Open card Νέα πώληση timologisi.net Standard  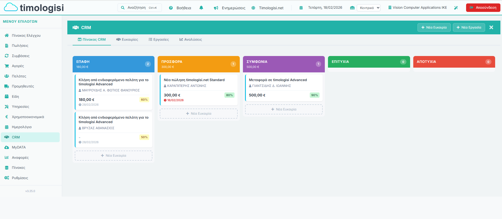(199, 90)
